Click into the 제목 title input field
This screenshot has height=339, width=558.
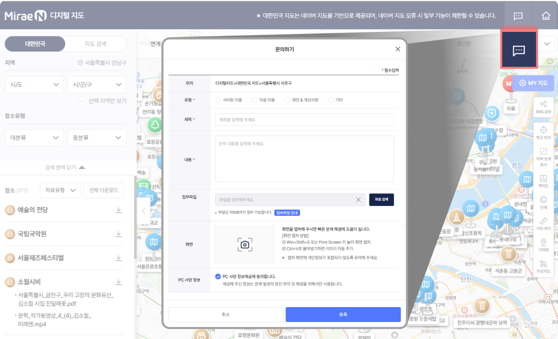pos(304,120)
